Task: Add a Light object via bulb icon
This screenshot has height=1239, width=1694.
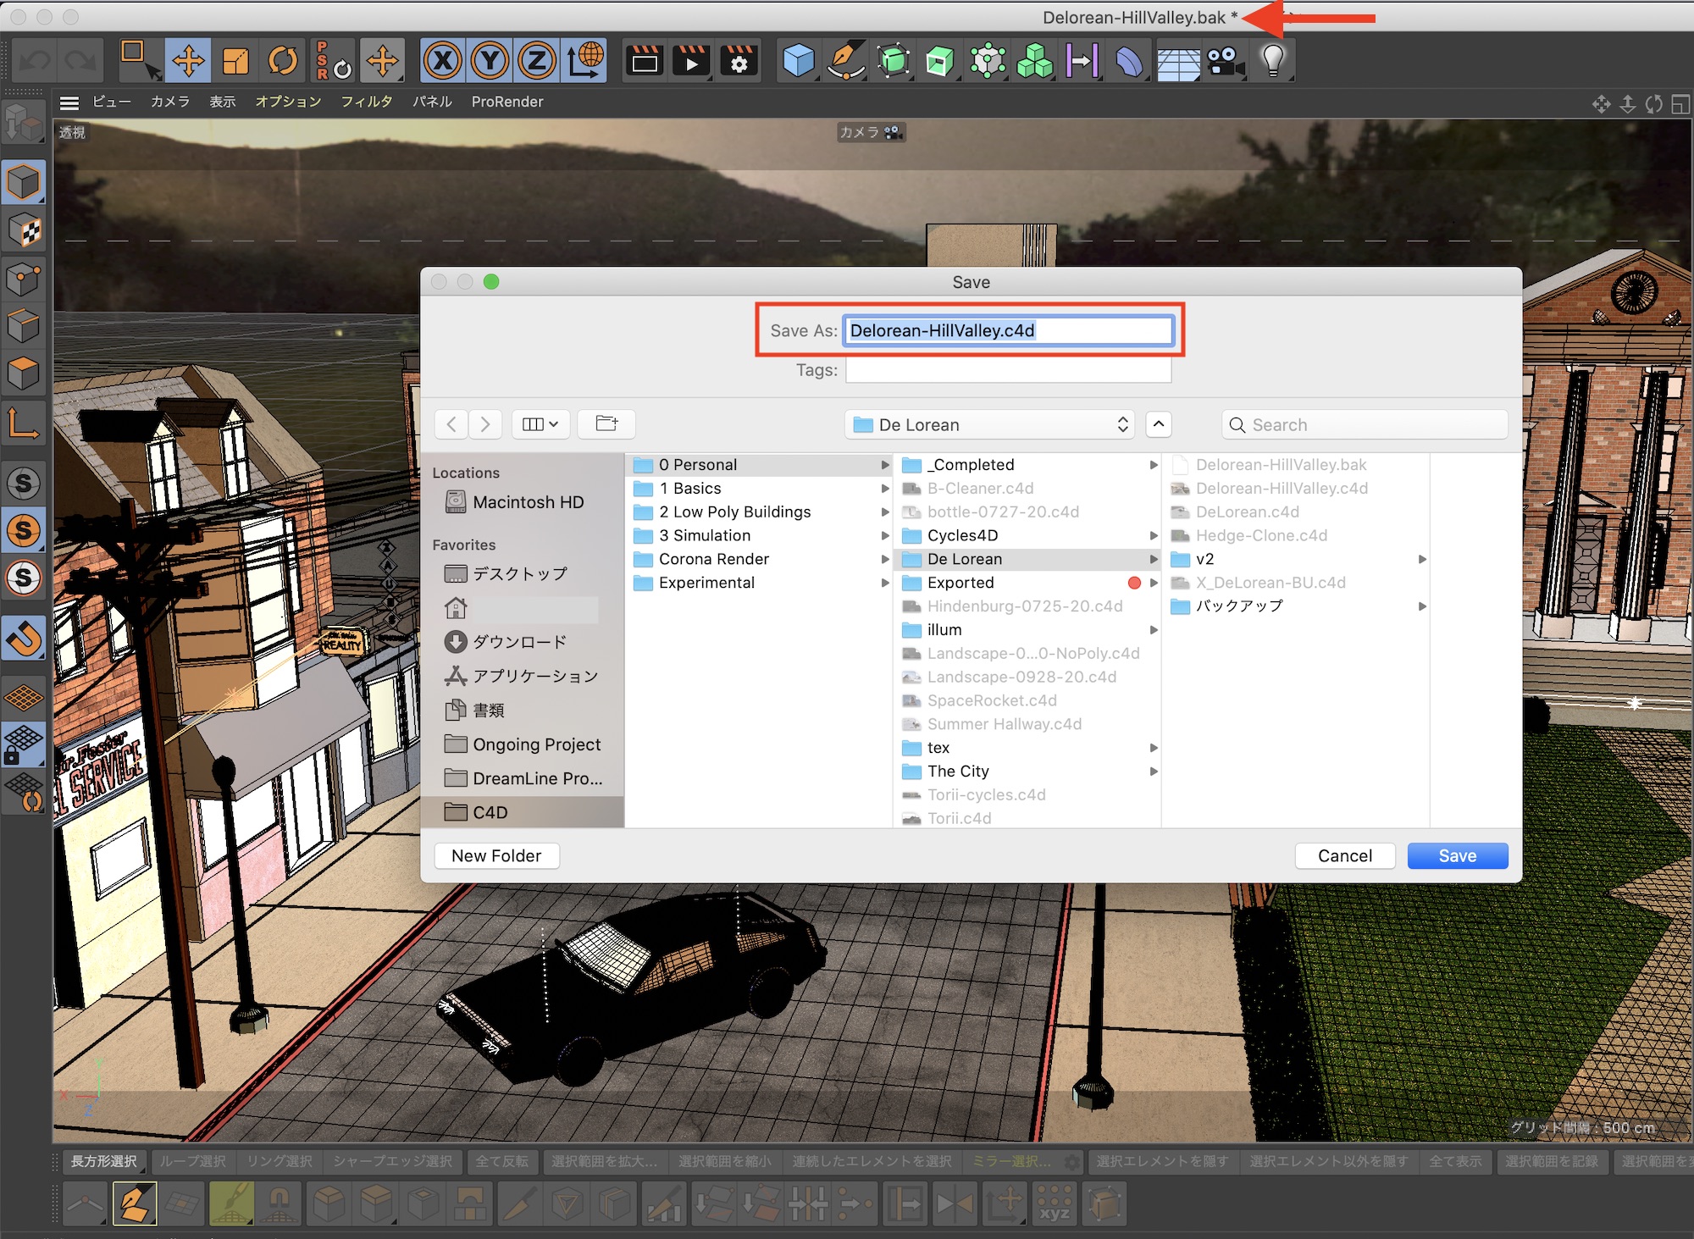Action: tap(1272, 61)
